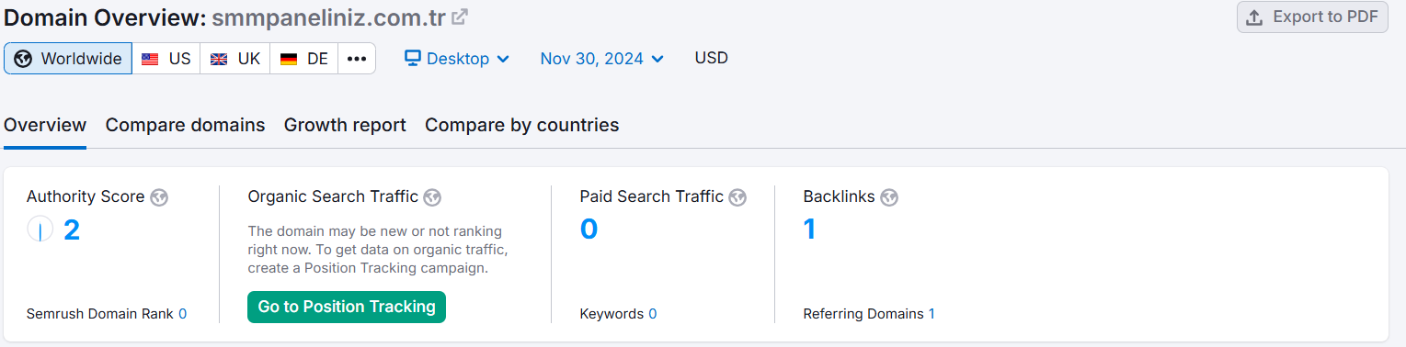Viewport: 1406px width, 347px height.
Task: Click the Organic Search Traffic heading
Action: [x=333, y=196]
